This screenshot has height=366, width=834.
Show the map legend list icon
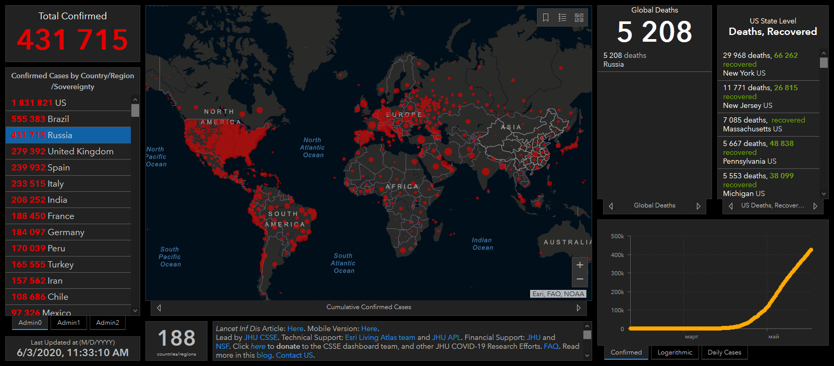pos(562,18)
